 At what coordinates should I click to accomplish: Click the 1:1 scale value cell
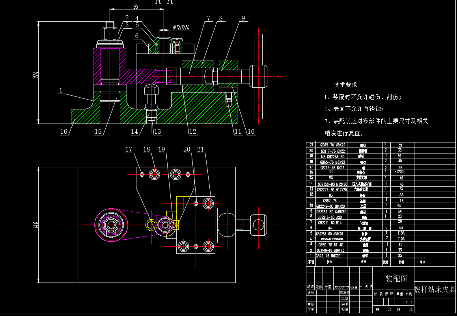tap(409, 302)
